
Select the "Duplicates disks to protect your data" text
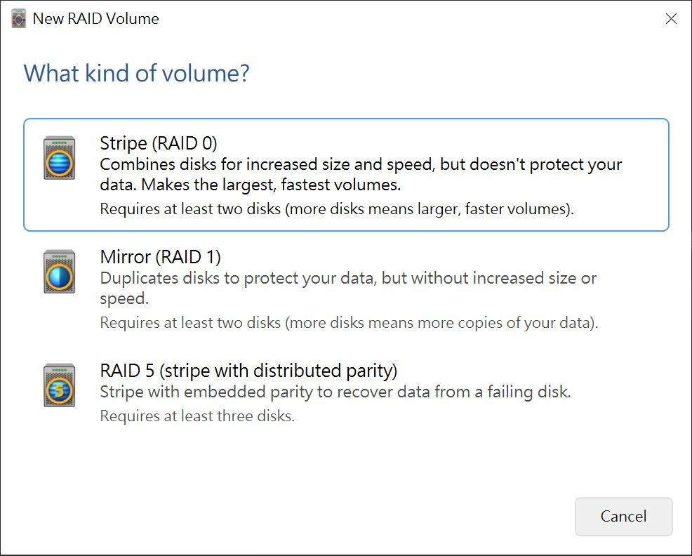[x=239, y=278]
